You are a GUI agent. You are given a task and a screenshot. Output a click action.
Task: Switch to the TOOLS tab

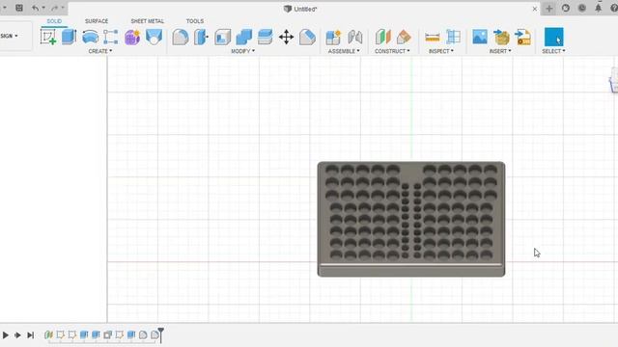[x=195, y=21]
